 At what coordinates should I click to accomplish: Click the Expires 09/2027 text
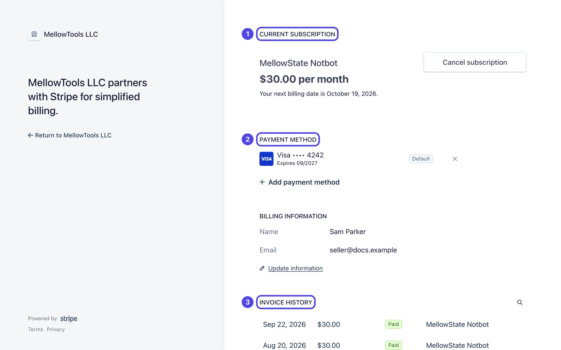tap(297, 163)
